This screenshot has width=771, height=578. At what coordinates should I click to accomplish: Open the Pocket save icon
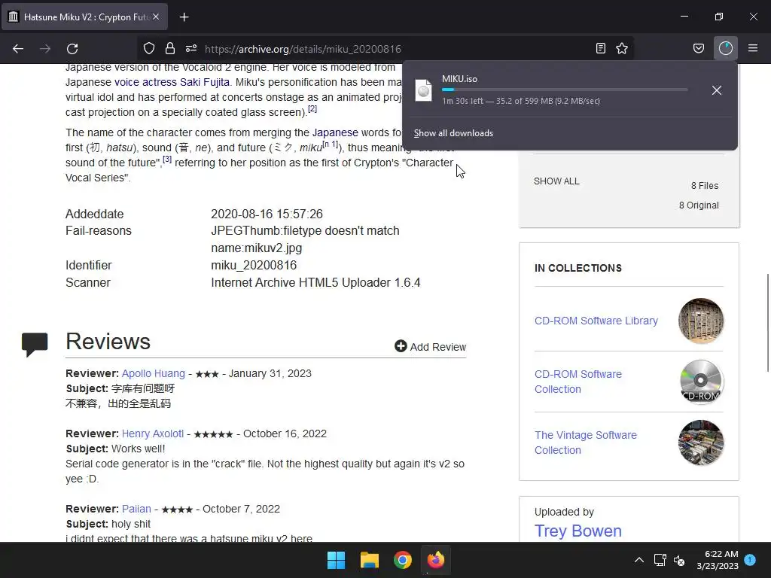[699, 48]
